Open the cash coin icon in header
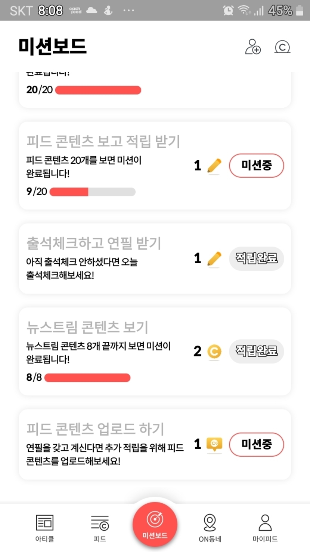 click(x=282, y=47)
